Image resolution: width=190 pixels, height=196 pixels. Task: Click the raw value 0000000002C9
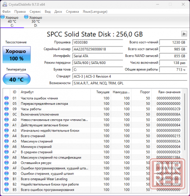tap(169, 109)
